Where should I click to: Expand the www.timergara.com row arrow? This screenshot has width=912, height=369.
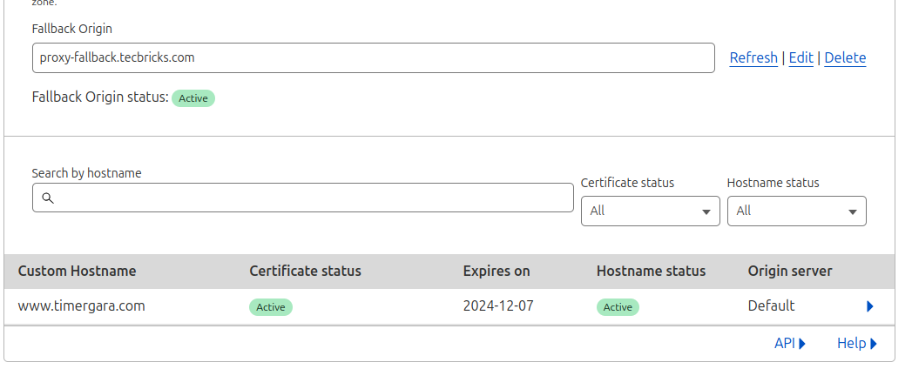pos(869,306)
